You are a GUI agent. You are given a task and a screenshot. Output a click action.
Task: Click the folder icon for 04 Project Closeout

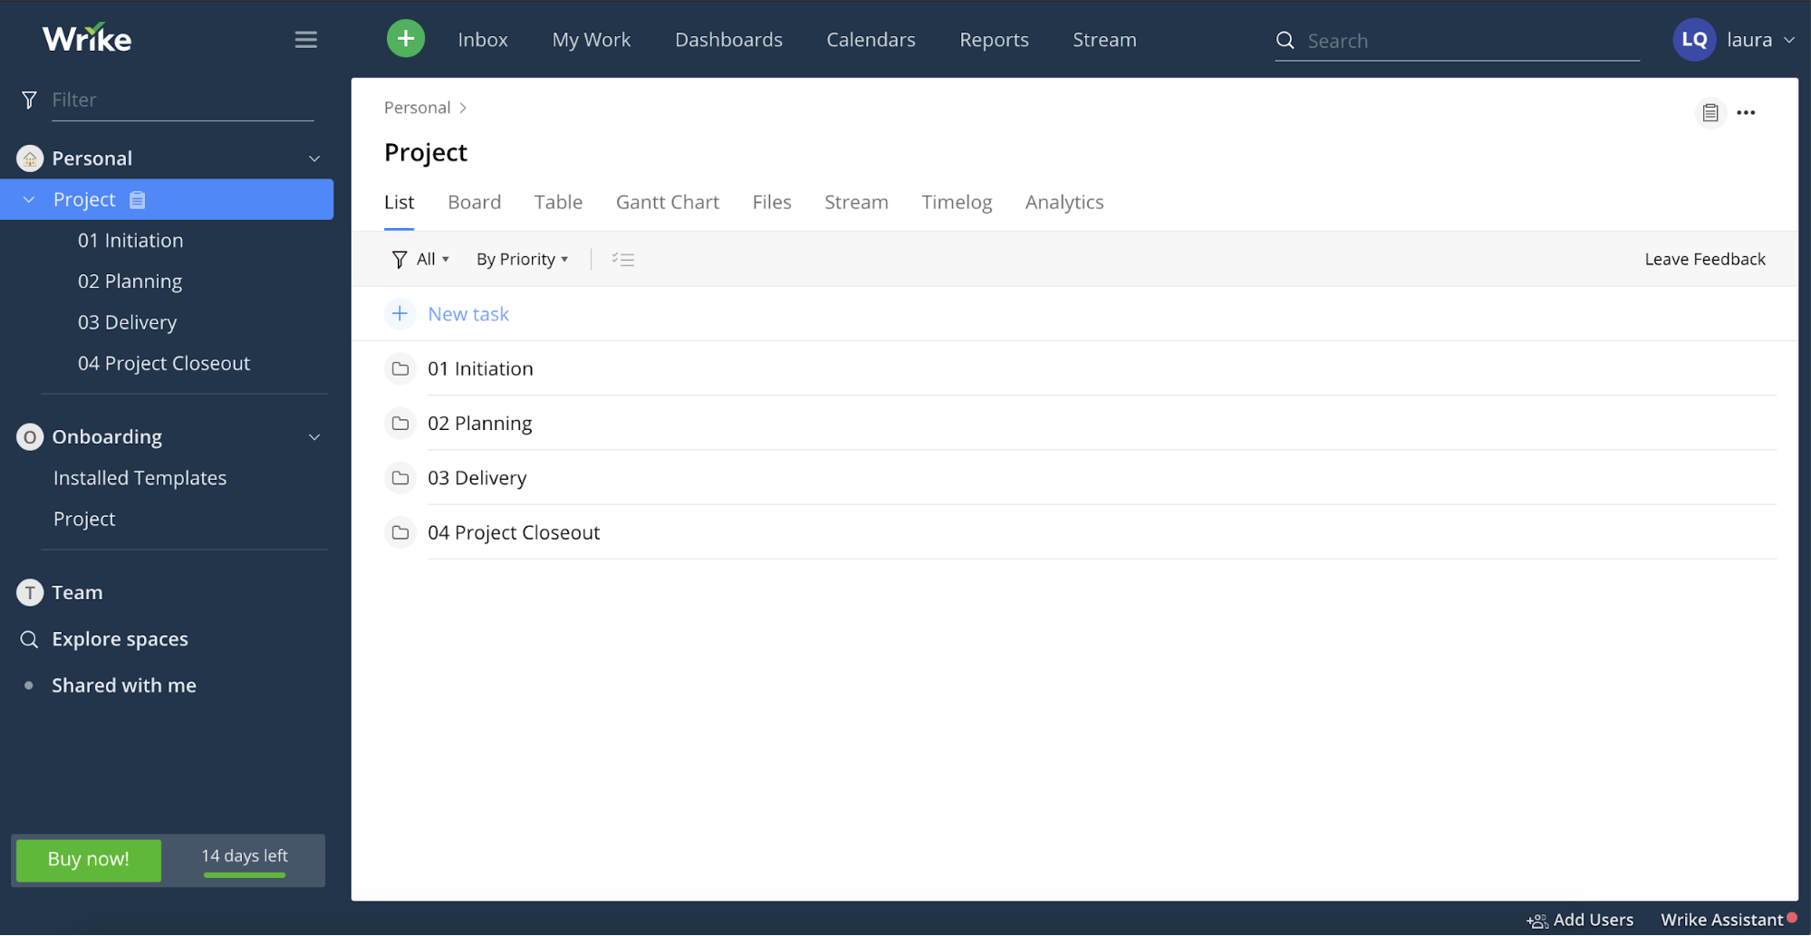pos(400,532)
